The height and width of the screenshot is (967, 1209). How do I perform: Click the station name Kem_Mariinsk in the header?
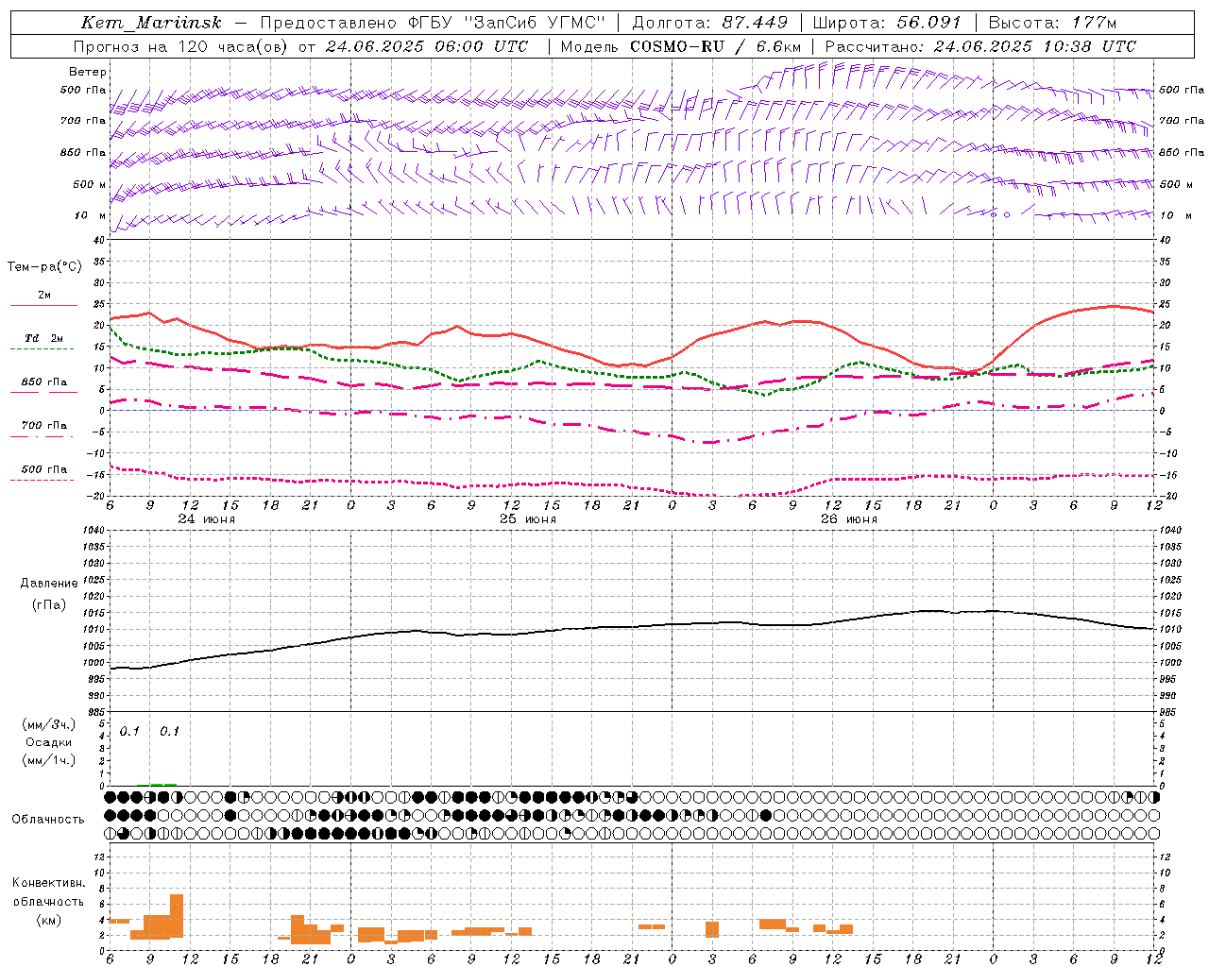[x=151, y=23]
